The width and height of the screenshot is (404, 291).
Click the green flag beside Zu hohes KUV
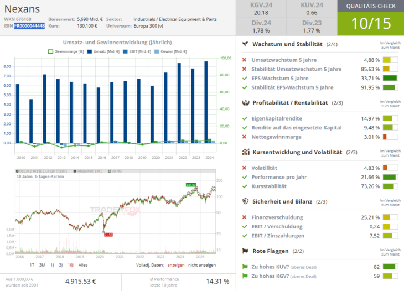click(x=245, y=266)
